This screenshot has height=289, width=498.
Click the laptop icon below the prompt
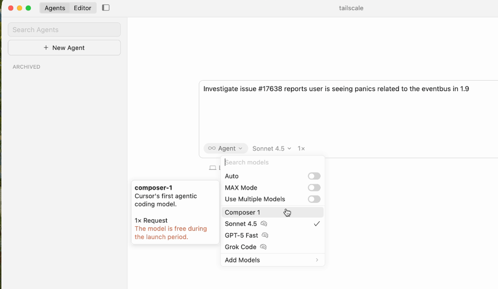[213, 168]
